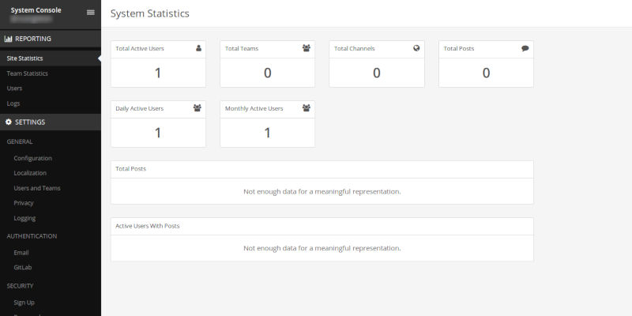Go to Users under Reporting
This screenshot has height=316, width=632.
point(14,88)
